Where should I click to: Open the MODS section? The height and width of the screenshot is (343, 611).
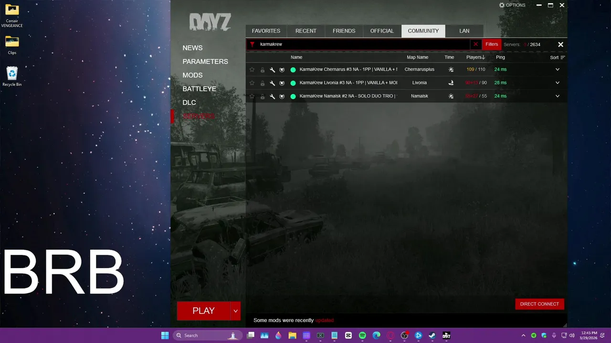pyautogui.click(x=192, y=75)
